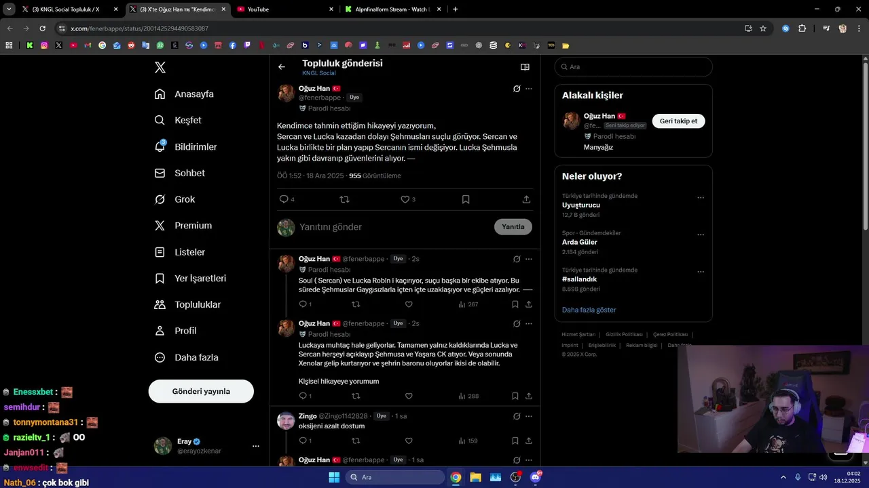Switch to KNGL Social Topluluk tab
The height and width of the screenshot is (488, 869).
[70, 9]
